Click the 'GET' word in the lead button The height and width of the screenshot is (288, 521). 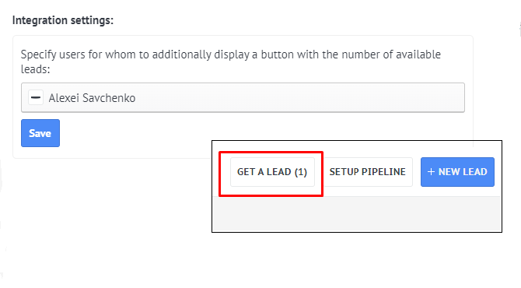coord(246,172)
